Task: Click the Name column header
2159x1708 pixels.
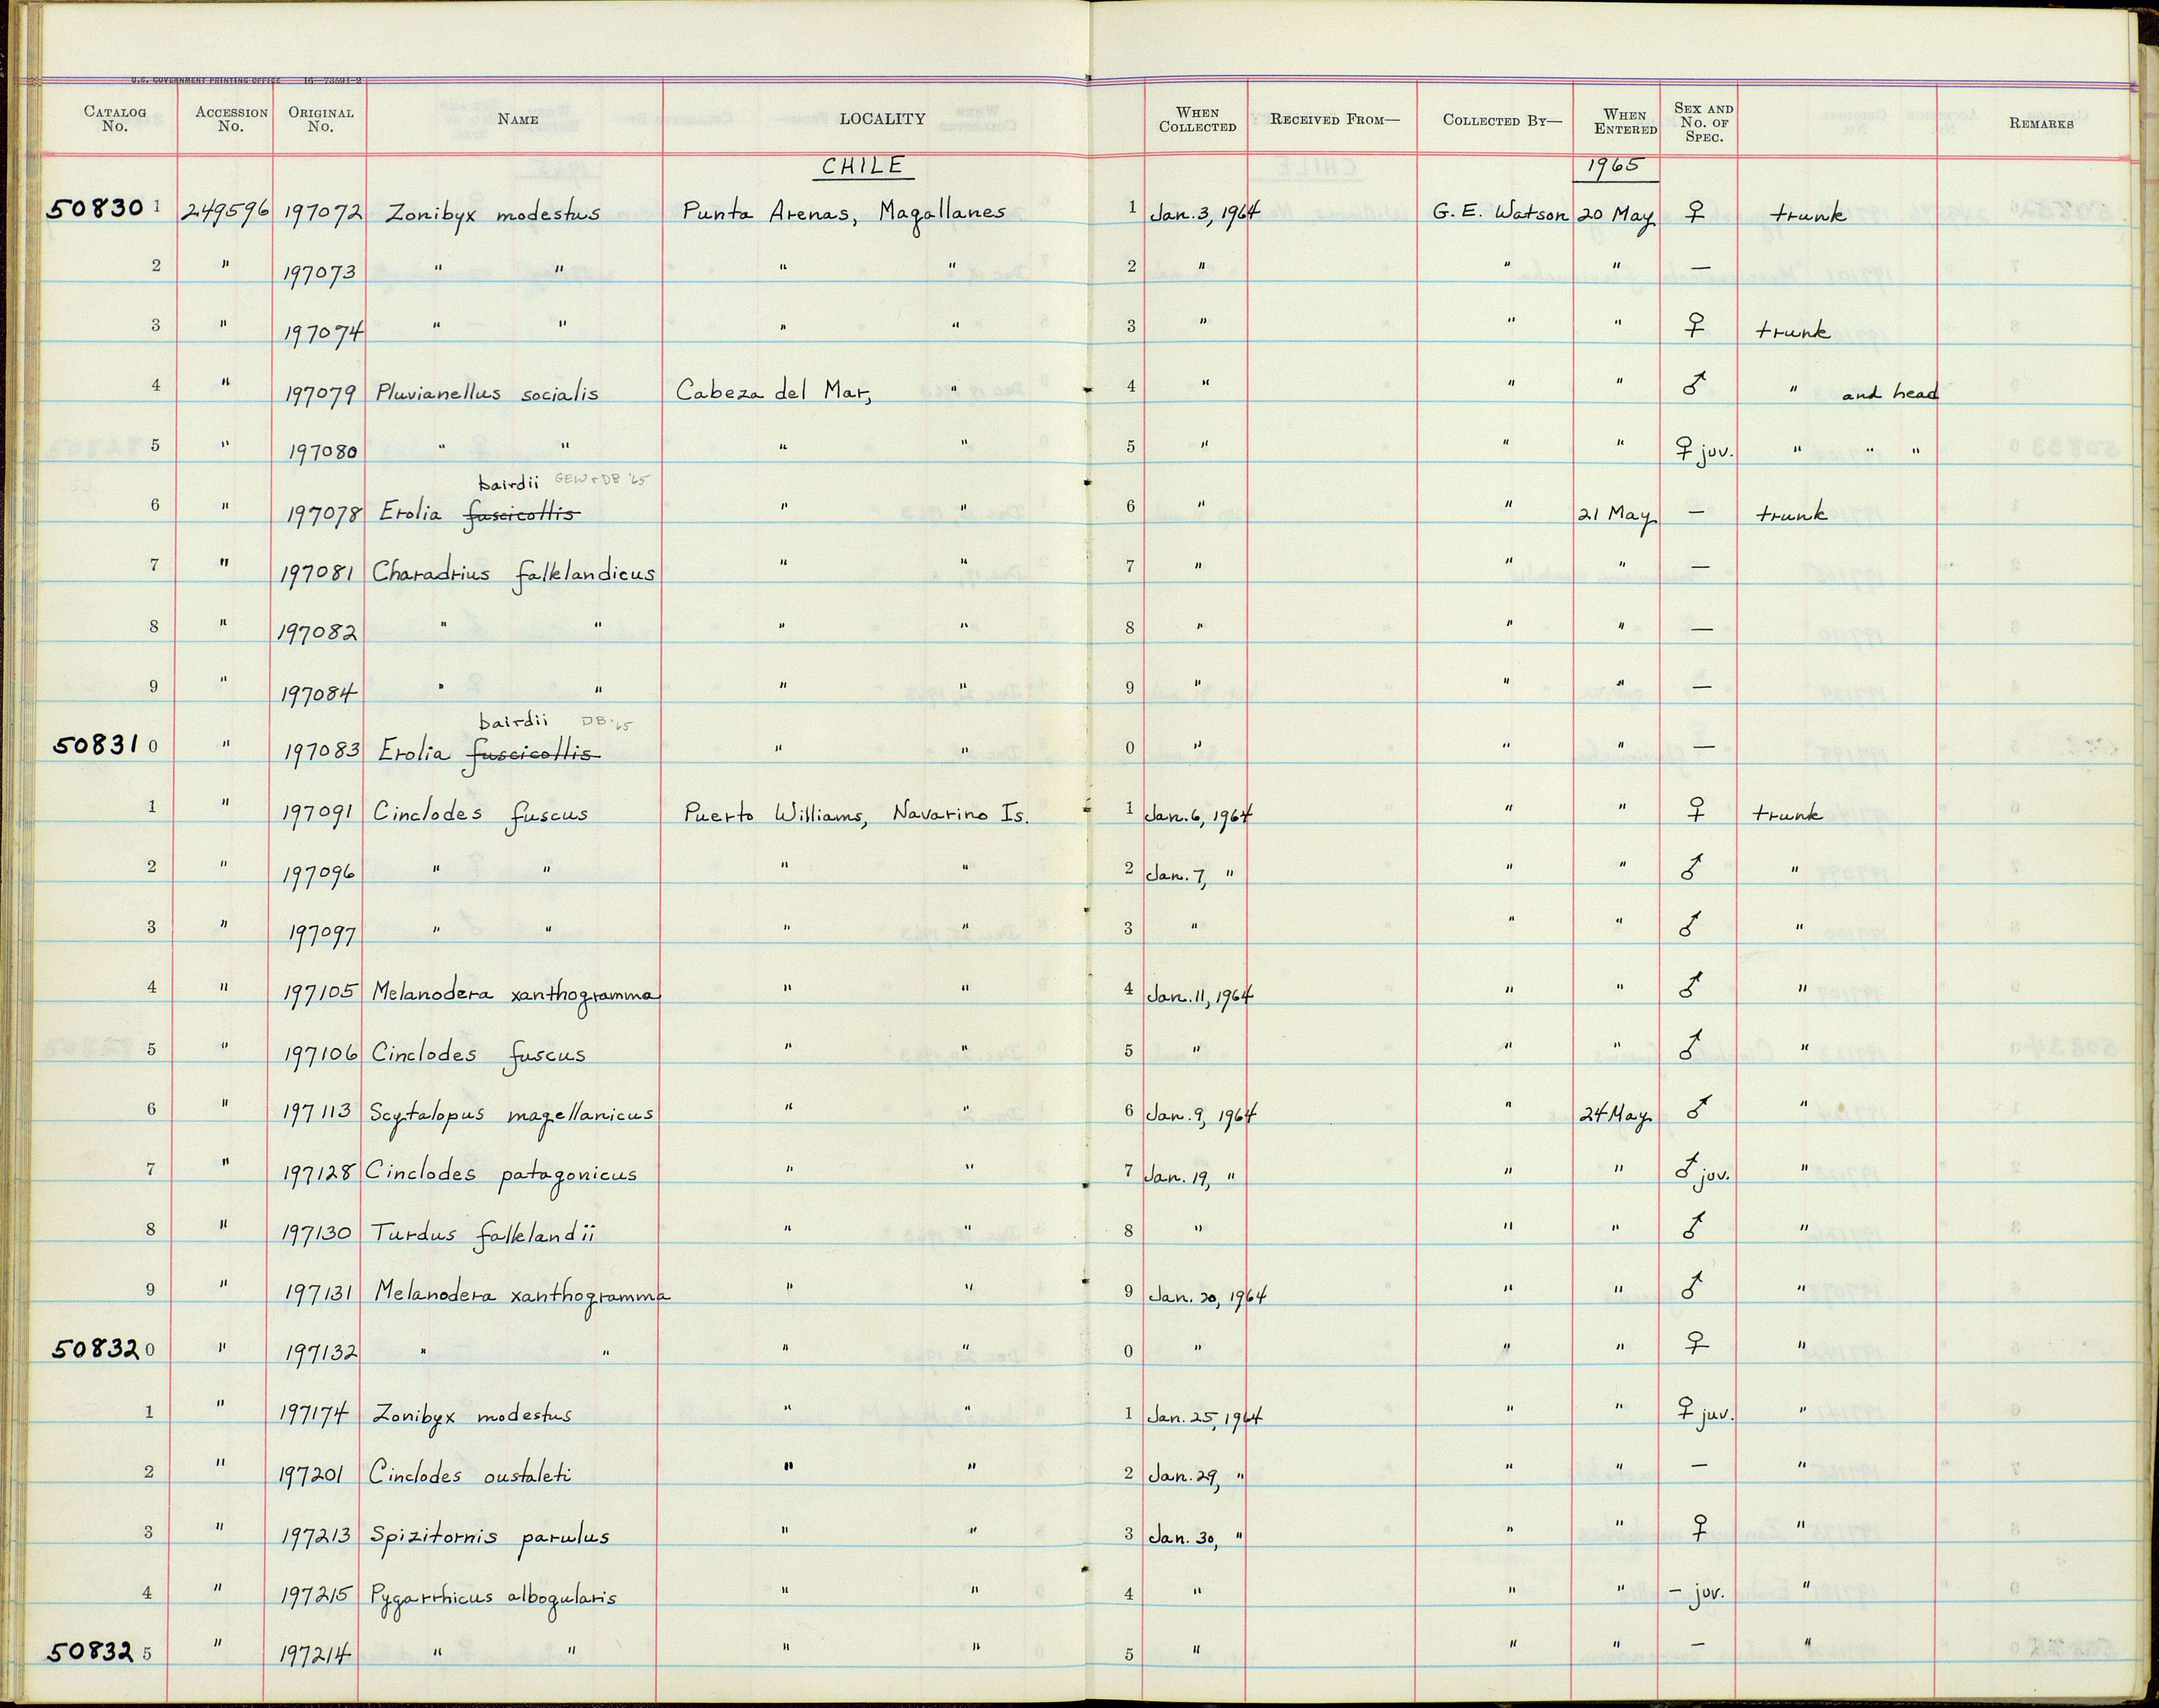Action: pyautogui.click(x=518, y=119)
